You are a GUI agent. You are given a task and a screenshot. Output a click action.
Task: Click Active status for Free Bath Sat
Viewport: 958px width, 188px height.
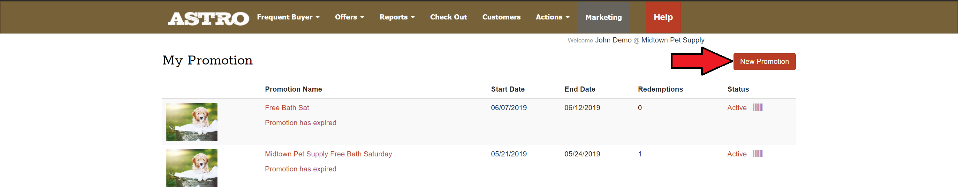(736, 108)
